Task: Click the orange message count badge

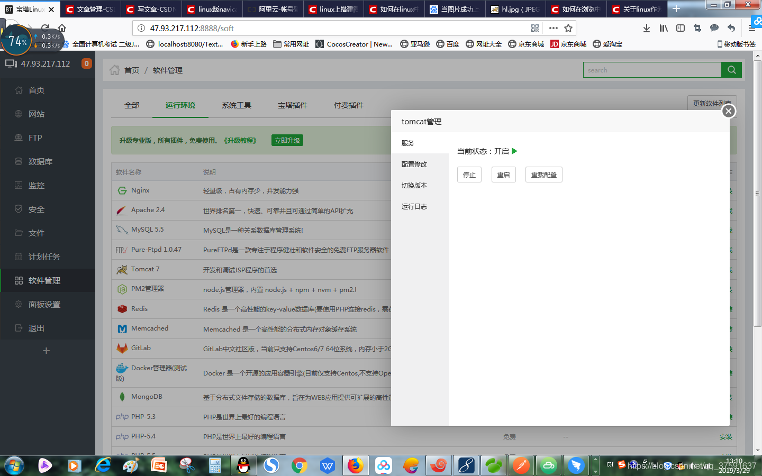Action: [87, 63]
